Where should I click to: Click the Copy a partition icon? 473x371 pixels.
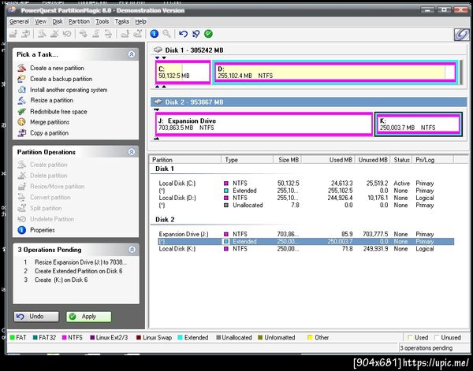point(22,133)
